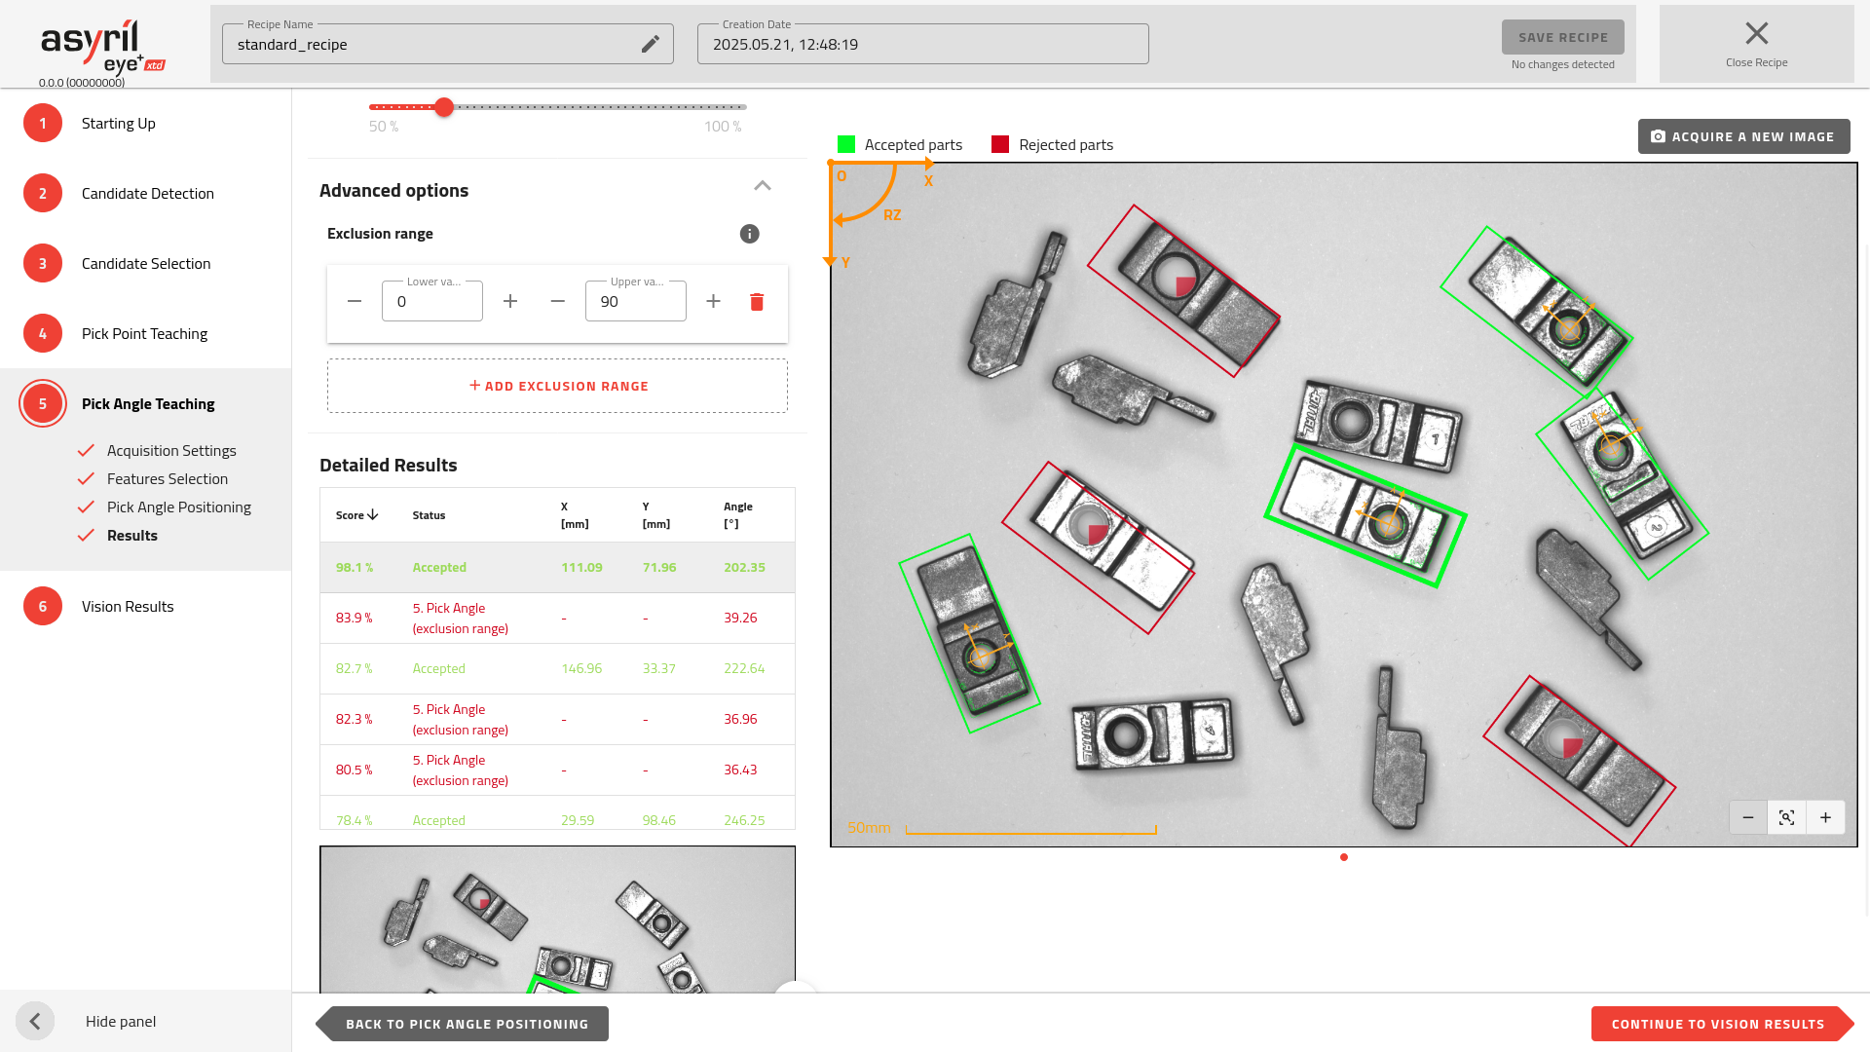Adjust the score threshold slider handle

click(x=444, y=107)
